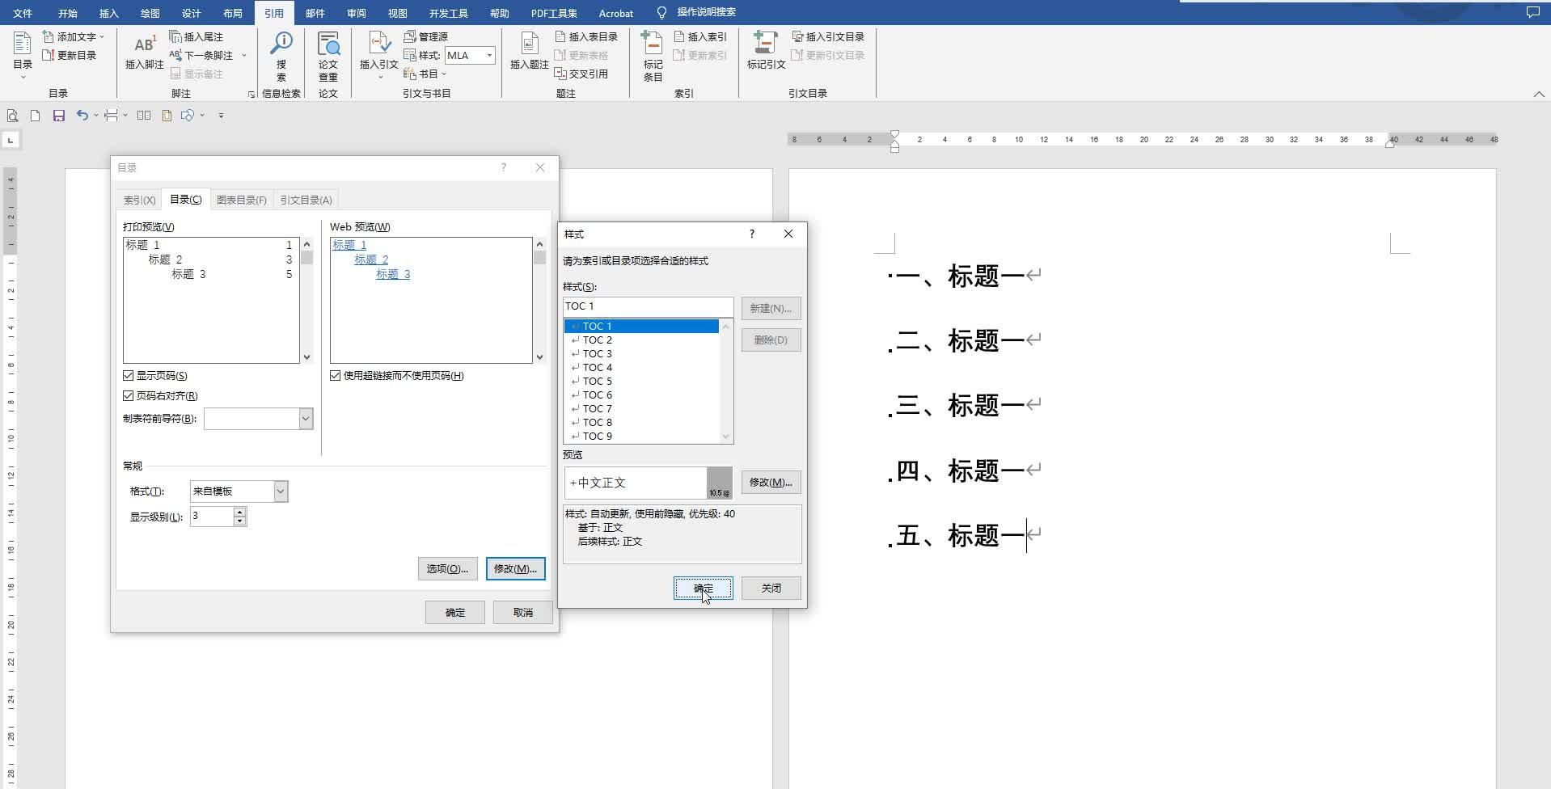Click 修改(M)... in the 样式 dialog

tap(771, 483)
